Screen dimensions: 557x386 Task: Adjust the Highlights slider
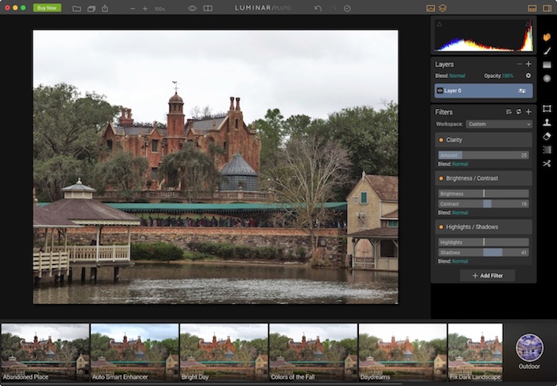(x=484, y=243)
